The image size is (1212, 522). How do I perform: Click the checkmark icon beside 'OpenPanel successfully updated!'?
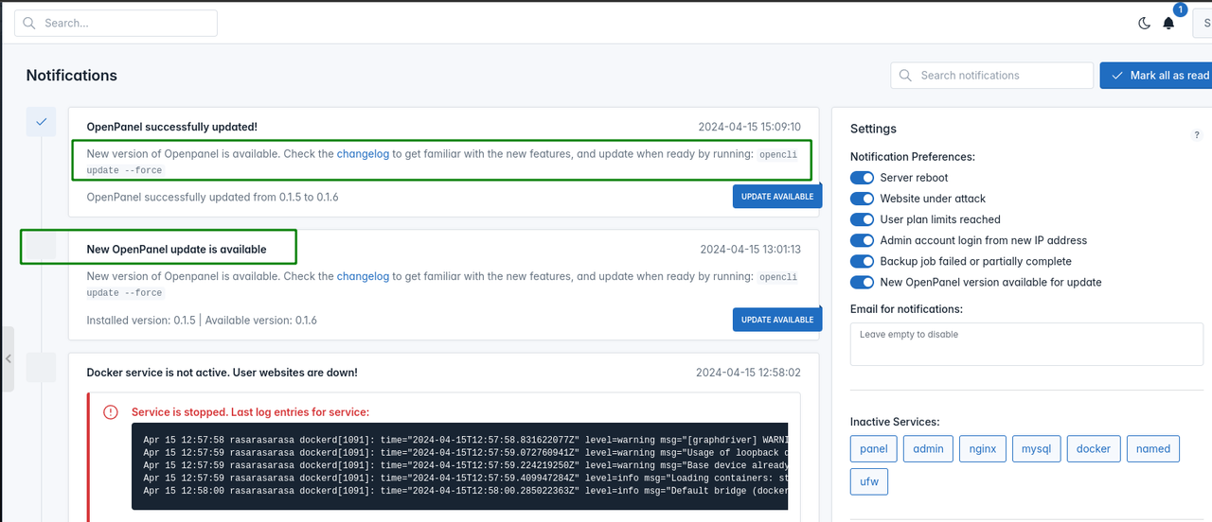[41, 122]
